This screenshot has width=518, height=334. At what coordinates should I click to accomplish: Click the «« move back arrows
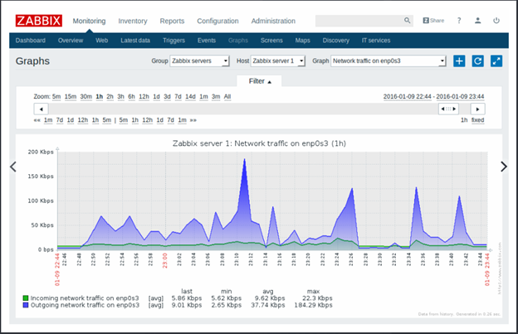(x=37, y=120)
